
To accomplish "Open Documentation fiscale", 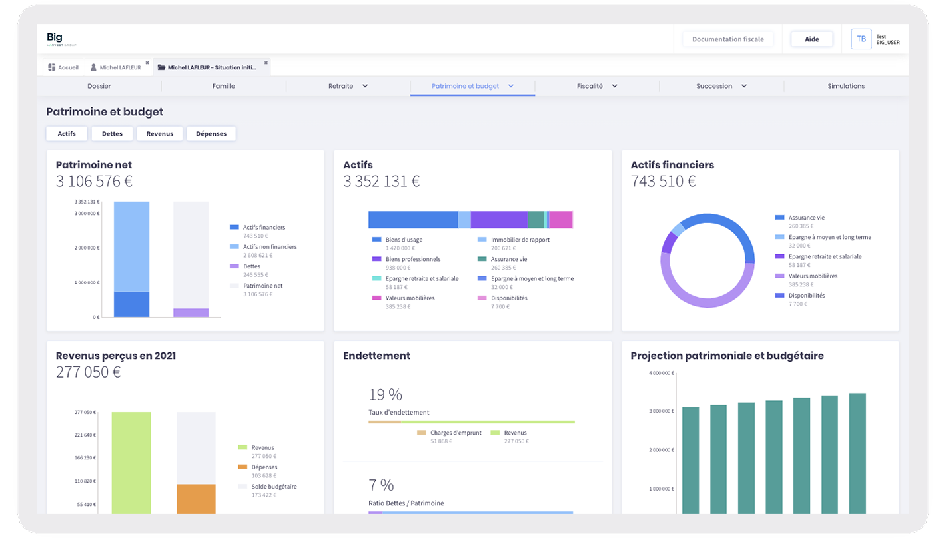I will click(x=727, y=39).
